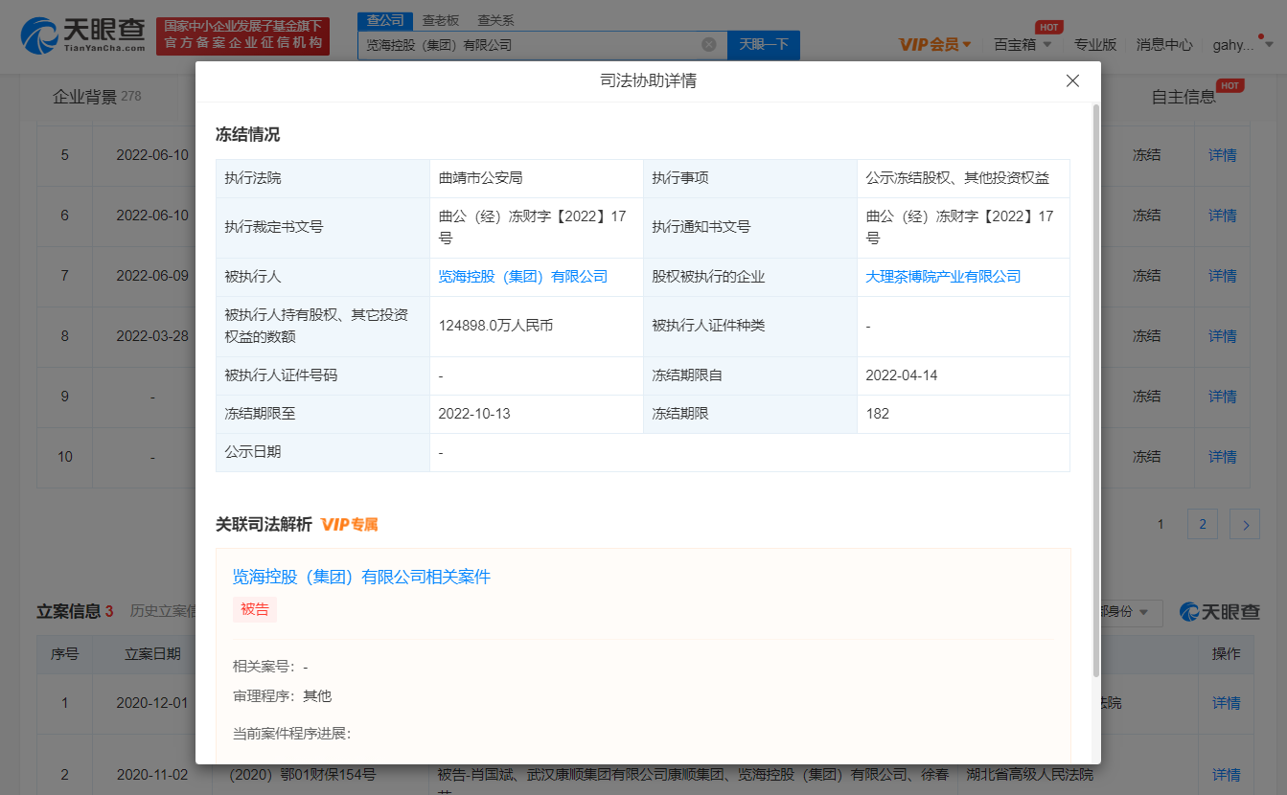Open the gahy... user account menu
Viewport: 1287px width, 795px height.
1242,44
